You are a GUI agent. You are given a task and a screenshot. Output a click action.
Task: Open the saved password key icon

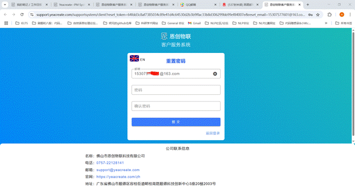point(310,15)
